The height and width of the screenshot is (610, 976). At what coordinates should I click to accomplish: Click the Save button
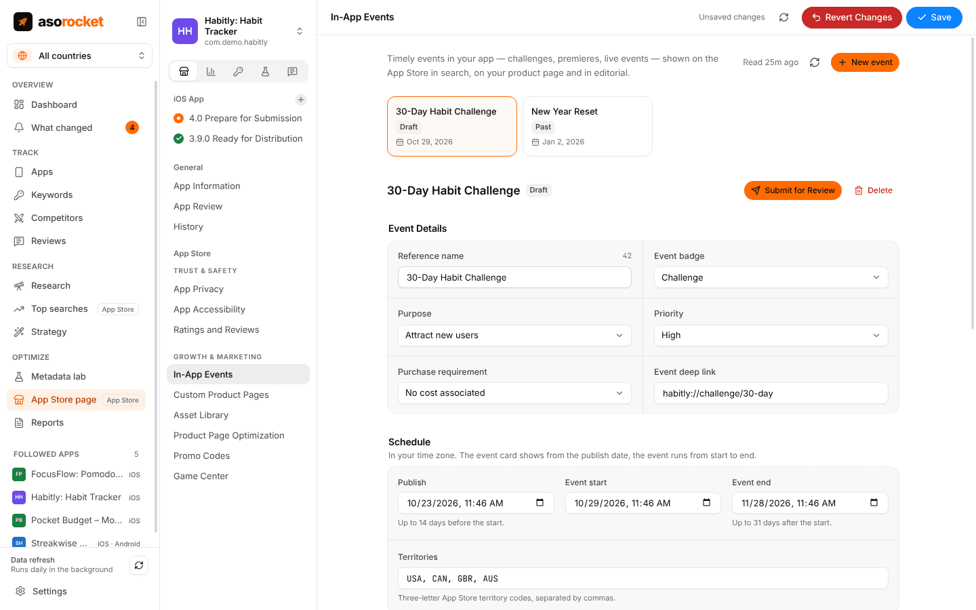(x=934, y=18)
